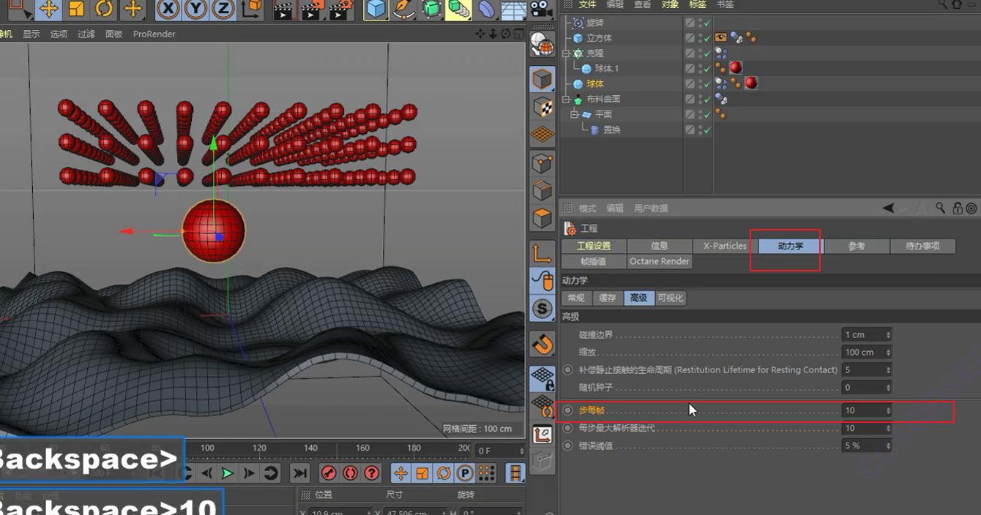This screenshot has width=981, height=515.
Task: Toggle the green check on 置换 row
Action: click(x=707, y=130)
